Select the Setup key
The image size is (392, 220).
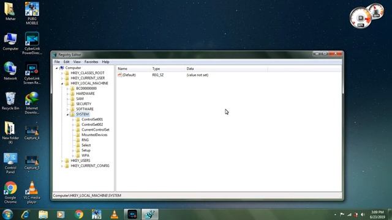[x=86, y=150]
